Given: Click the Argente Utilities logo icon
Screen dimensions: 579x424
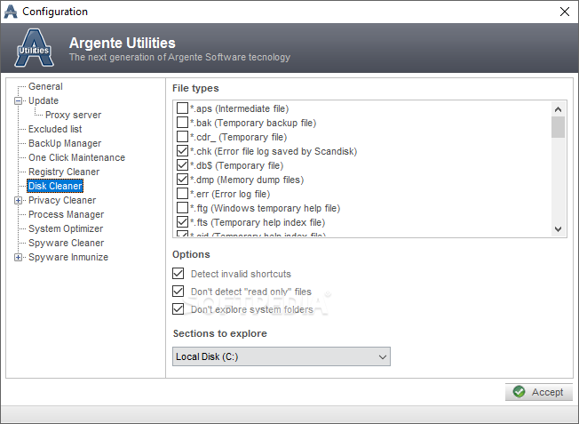Looking at the screenshot, I should (35, 48).
